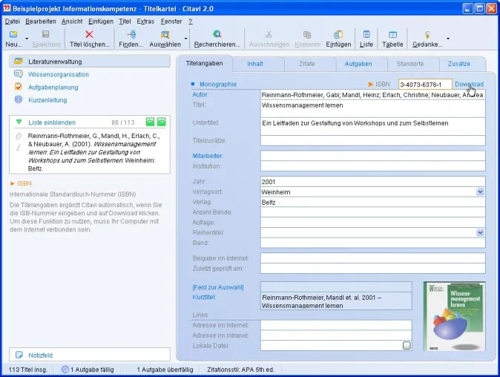Screen dimensions: 500x377
Task: Select the Titelangaben tab
Action: (205, 64)
